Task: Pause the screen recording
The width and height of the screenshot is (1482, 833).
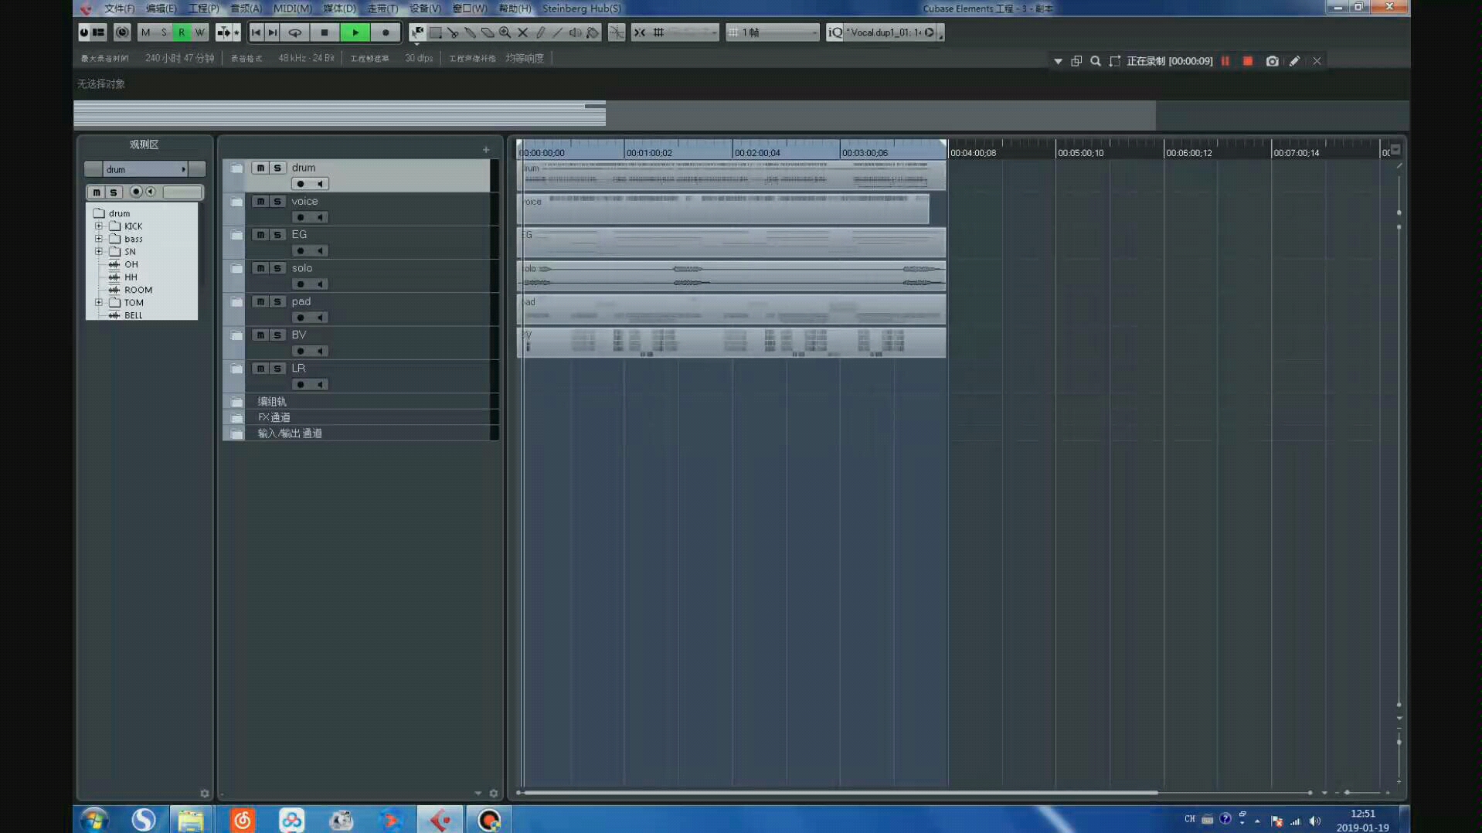Action: coord(1225,61)
